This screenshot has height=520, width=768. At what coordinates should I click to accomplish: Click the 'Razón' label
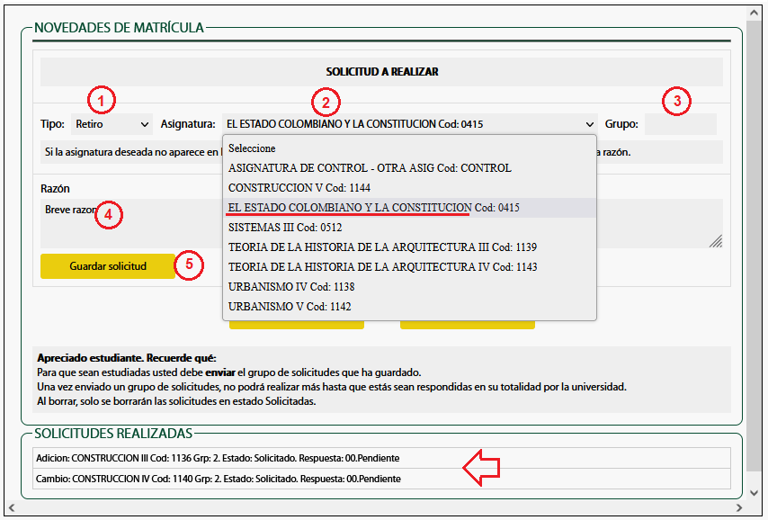55,189
